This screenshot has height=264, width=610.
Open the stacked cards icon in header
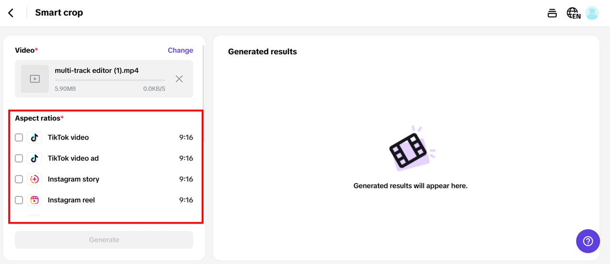(x=552, y=13)
